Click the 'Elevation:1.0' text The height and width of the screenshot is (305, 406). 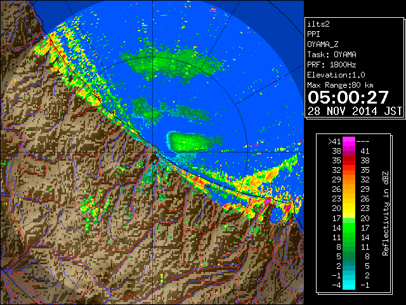pos(336,75)
